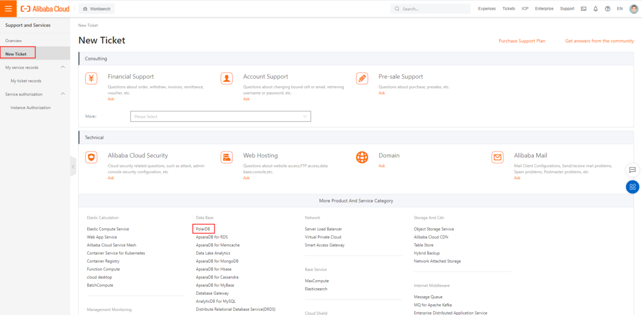Open the EN language selector
This screenshot has width=642, height=315.
tap(620, 9)
